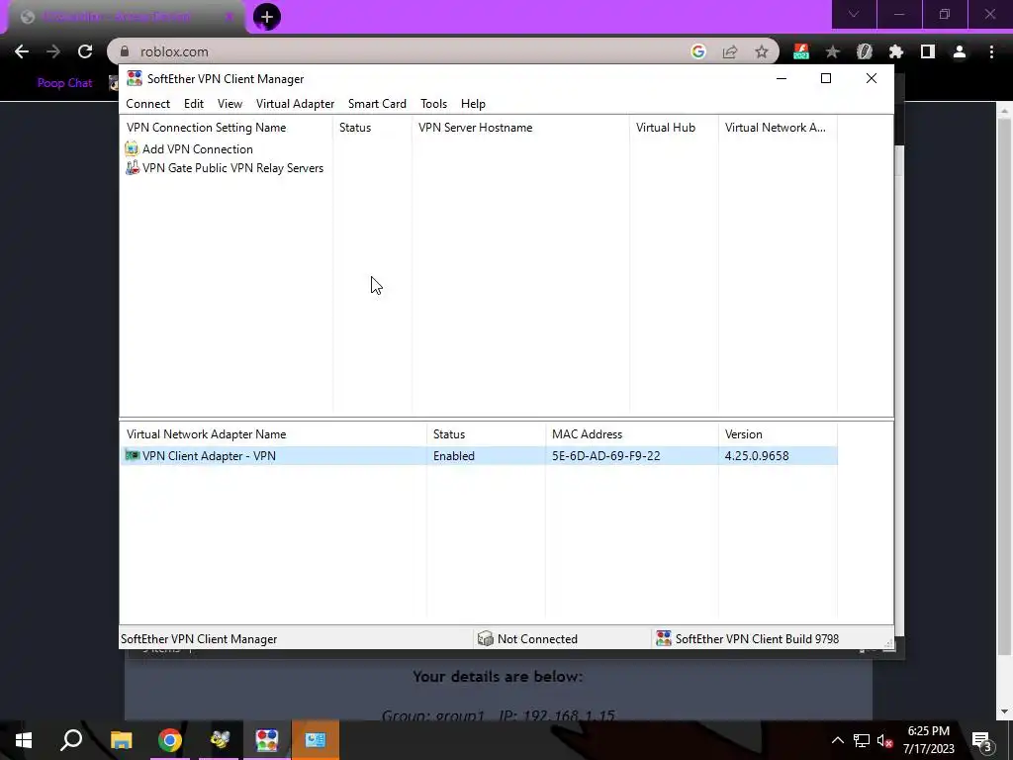Click Not Connected status bar text
The image size is (1013, 760).
(x=537, y=638)
